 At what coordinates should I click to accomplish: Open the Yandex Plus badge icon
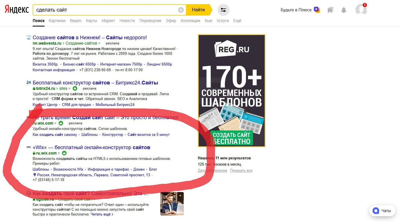pos(317,10)
